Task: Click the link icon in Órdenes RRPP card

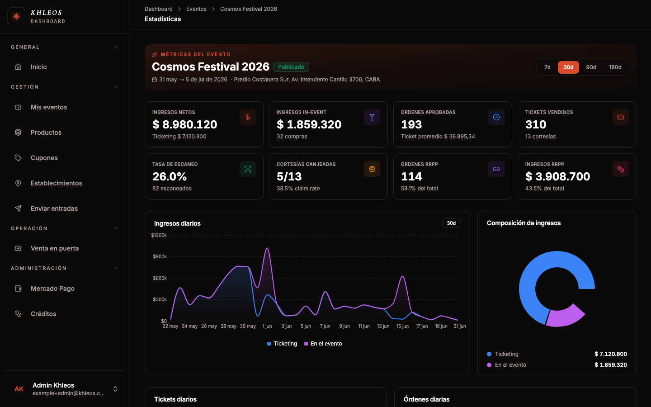Action: (x=496, y=169)
